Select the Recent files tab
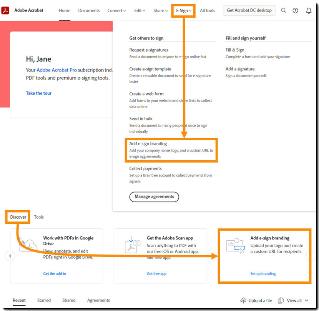The height and width of the screenshot is (311, 319). [19, 300]
